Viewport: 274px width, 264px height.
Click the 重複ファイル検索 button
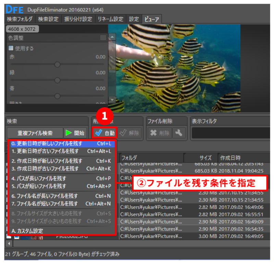coord(35,133)
